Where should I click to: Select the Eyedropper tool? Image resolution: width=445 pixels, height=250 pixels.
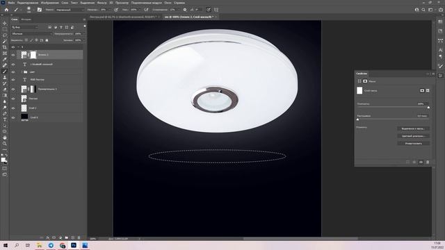pos(5,59)
